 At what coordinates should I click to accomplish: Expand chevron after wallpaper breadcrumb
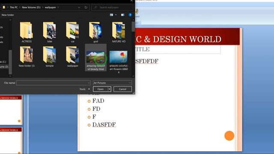pos(58,8)
